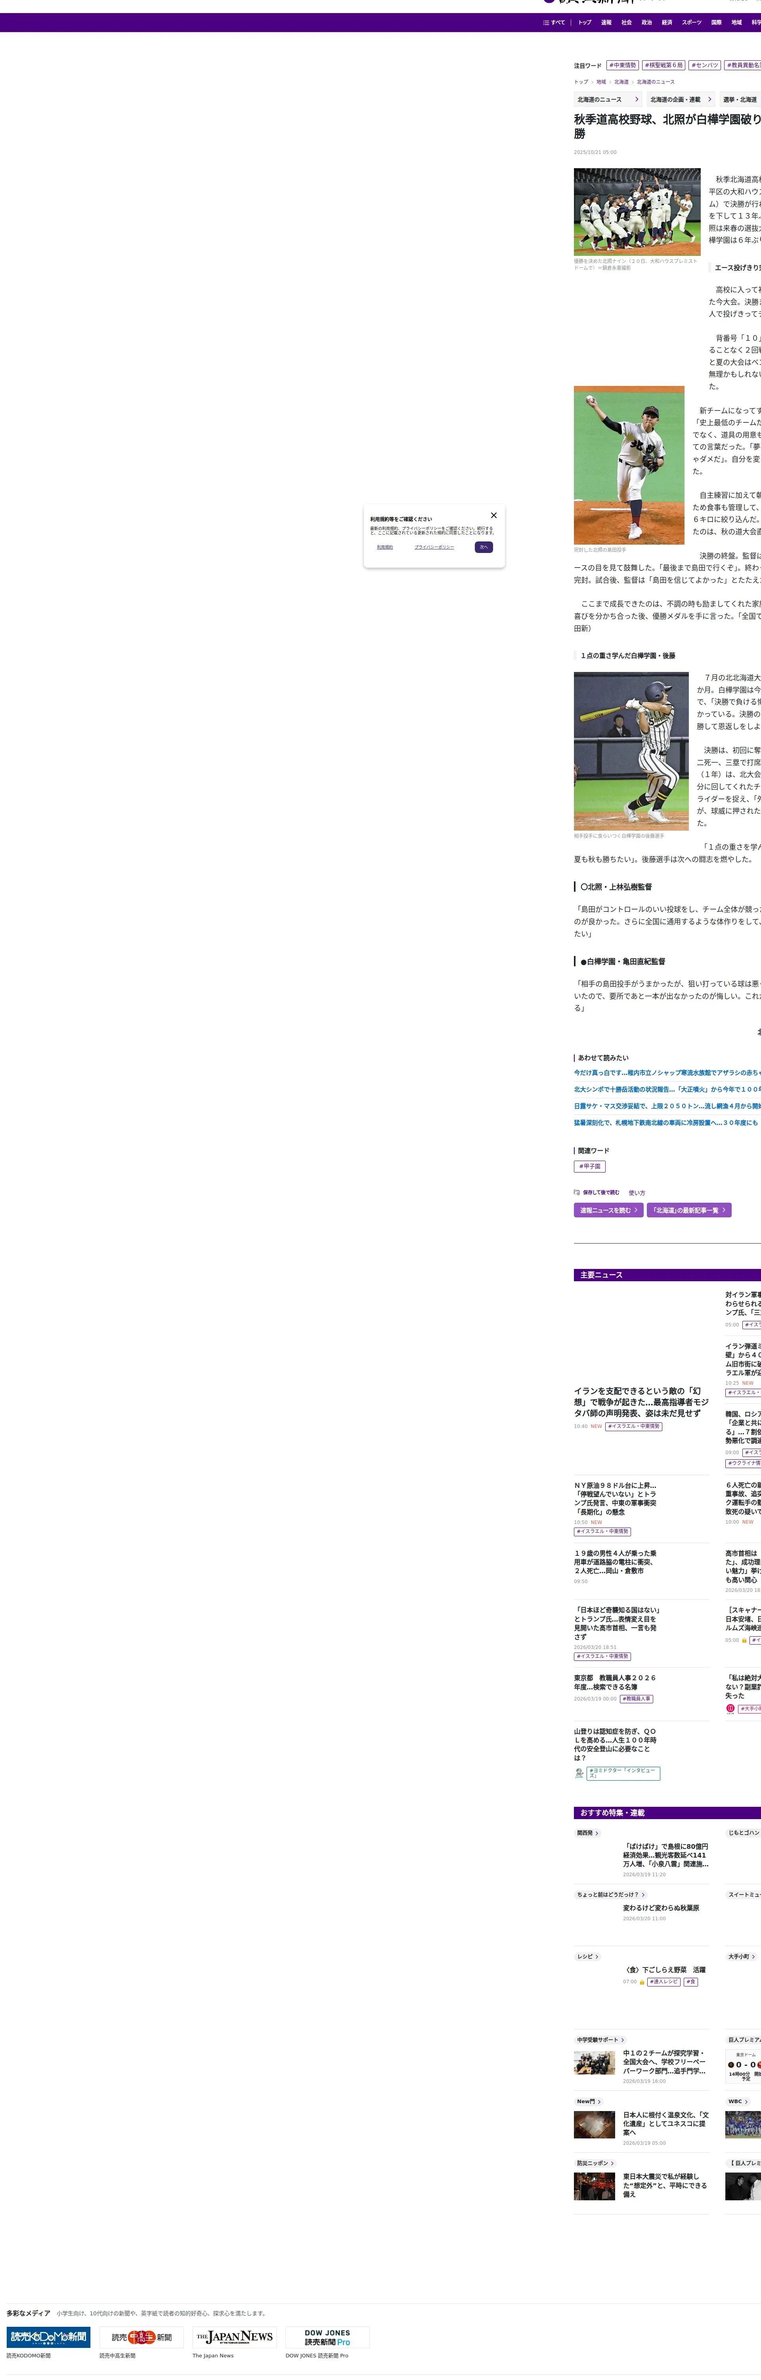Open the pitcher photo thumbnail
This screenshot has width=761, height=2380.
(629, 465)
